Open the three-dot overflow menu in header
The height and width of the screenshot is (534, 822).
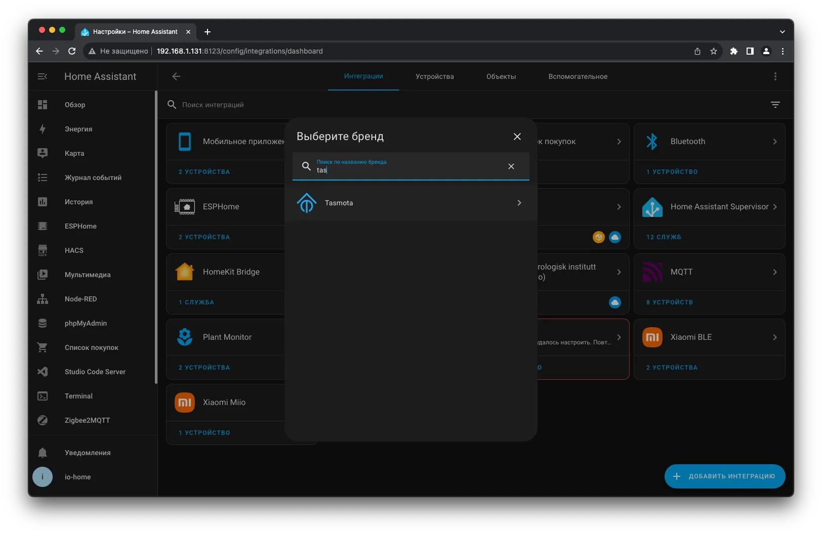coord(775,76)
